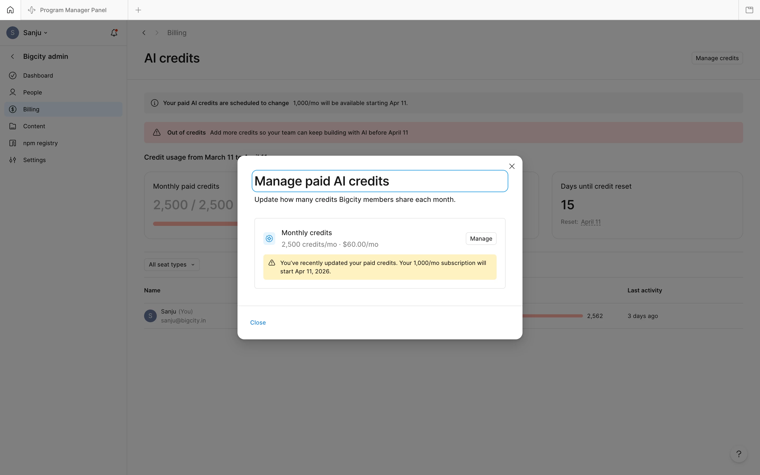Open the help question mark button
This screenshot has height=475, width=760.
[x=739, y=454]
